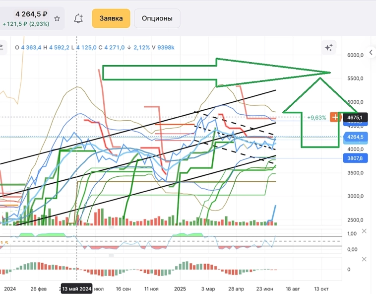The image size is (376, 294).
Task: Click the 4264,5 current price axis label
Action: tap(355, 137)
